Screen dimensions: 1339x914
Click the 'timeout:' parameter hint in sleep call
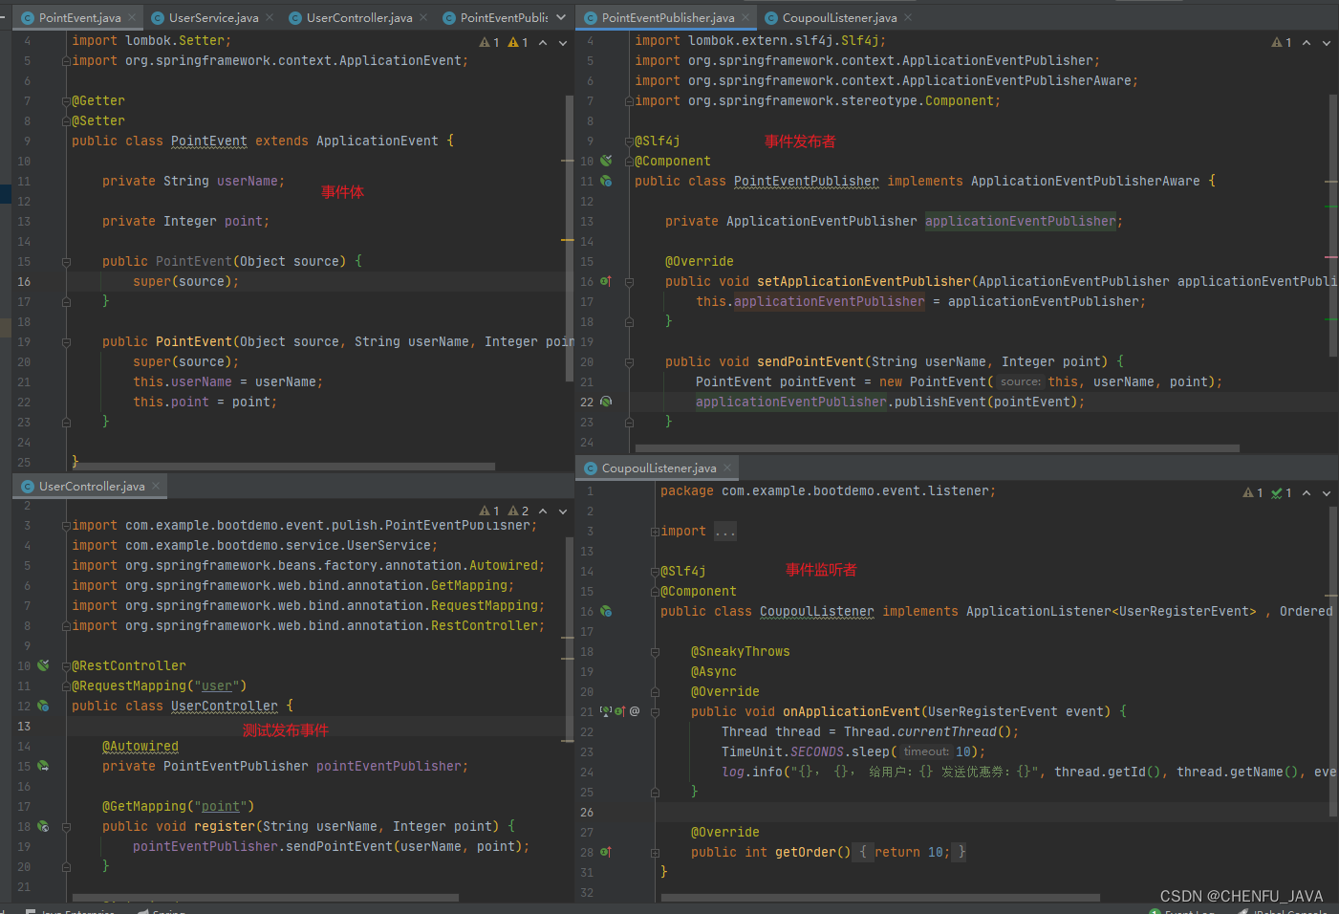click(926, 751)
